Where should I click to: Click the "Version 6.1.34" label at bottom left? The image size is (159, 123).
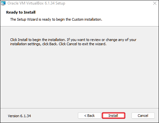click(19, 116)
